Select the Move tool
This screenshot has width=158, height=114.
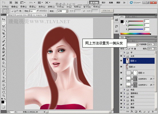(x=3, y=19)
